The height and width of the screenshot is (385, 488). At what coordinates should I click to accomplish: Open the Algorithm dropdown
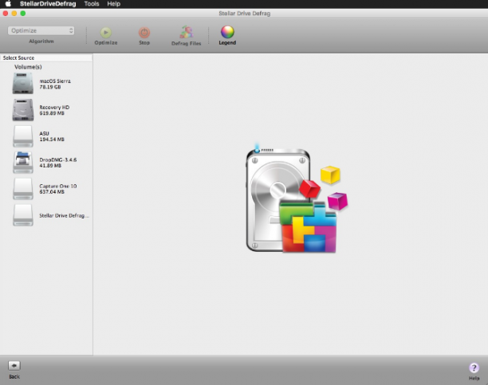41,30
